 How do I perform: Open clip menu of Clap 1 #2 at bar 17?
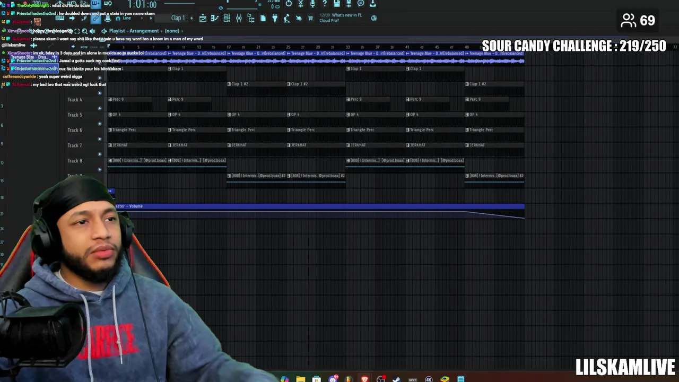pyautogui.click(x=229, y=84)
